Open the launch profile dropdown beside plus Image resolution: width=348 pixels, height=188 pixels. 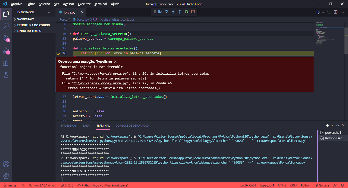332,126
